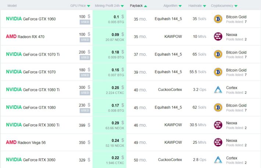
Task: Click Bitcoin Gold icon in GeForce GTX 1080 row
Action: [x=218, y=107]
